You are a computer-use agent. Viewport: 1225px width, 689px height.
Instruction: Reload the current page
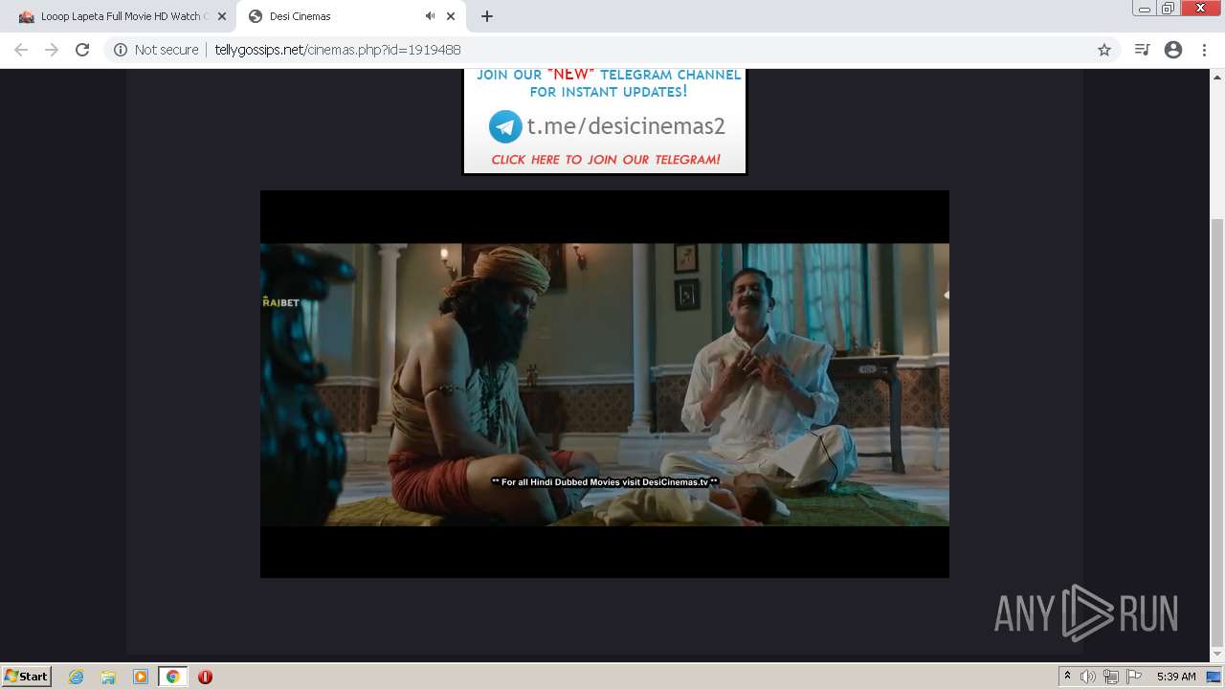pyautogui.click(x=82, y=50)
